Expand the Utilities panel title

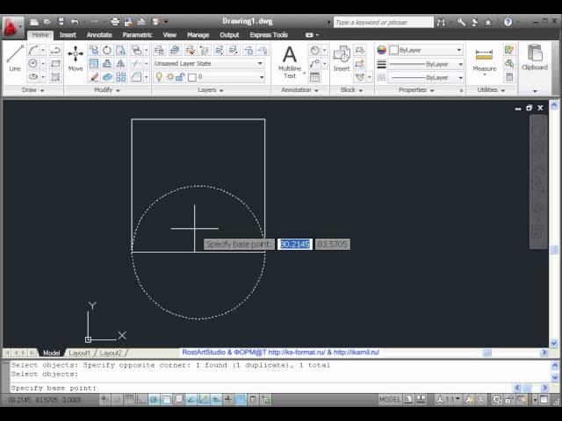coord(491,89)
